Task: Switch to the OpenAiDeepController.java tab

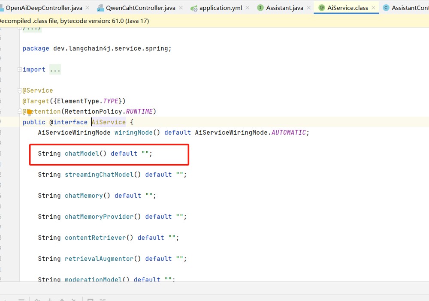Action: (44, 8)
